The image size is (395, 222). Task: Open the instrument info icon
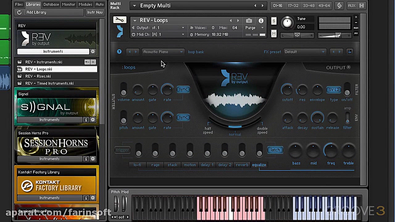[261, 21]
